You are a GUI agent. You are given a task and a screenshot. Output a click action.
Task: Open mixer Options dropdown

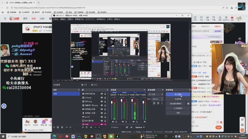pos(140,127)
